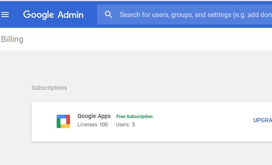This screenshot has height=165, width=272.
Task: Click the Upgrade link for Google Apps
Action: 263,120
